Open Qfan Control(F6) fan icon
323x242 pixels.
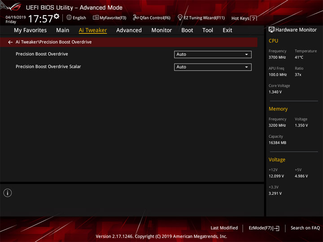(135, 17)
